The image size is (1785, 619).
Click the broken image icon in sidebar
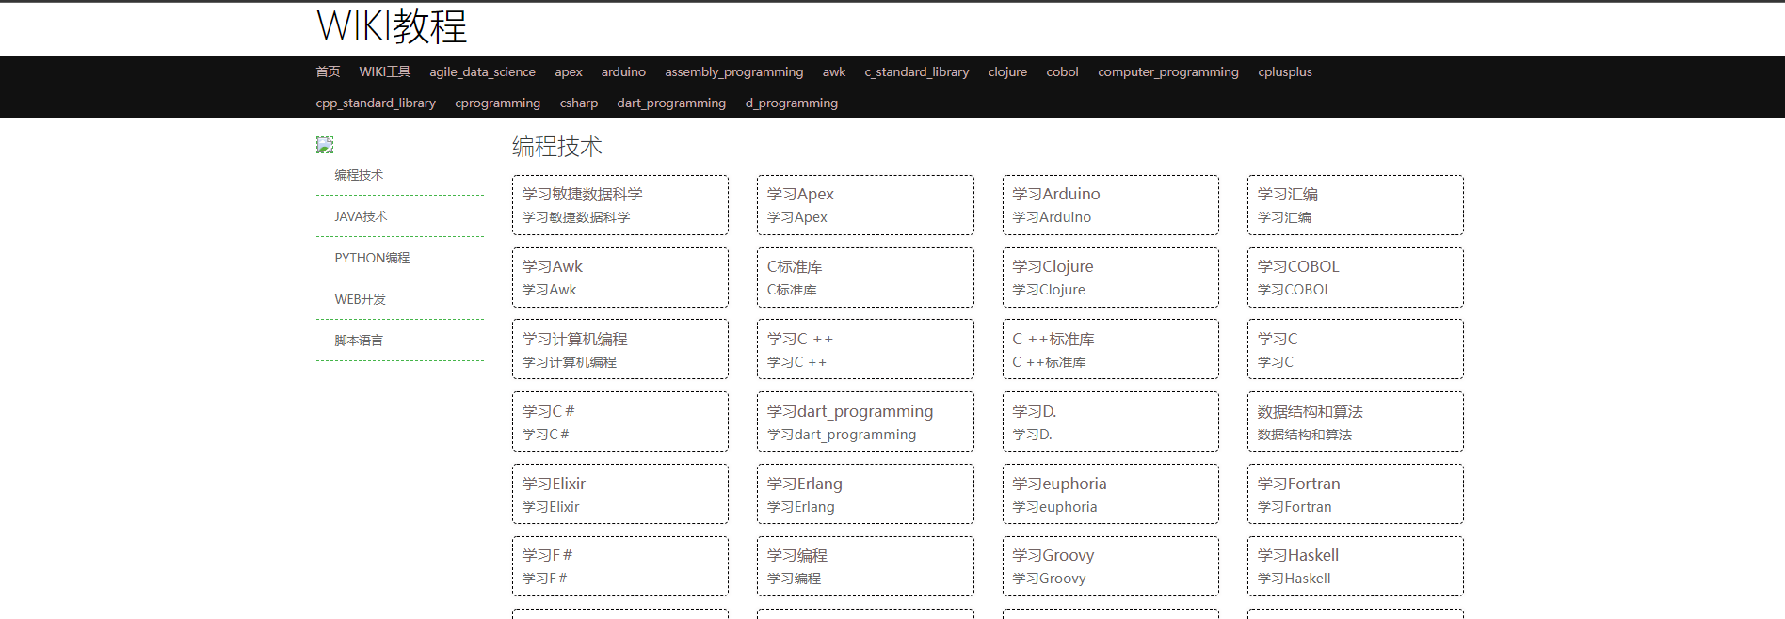[325, 145]
